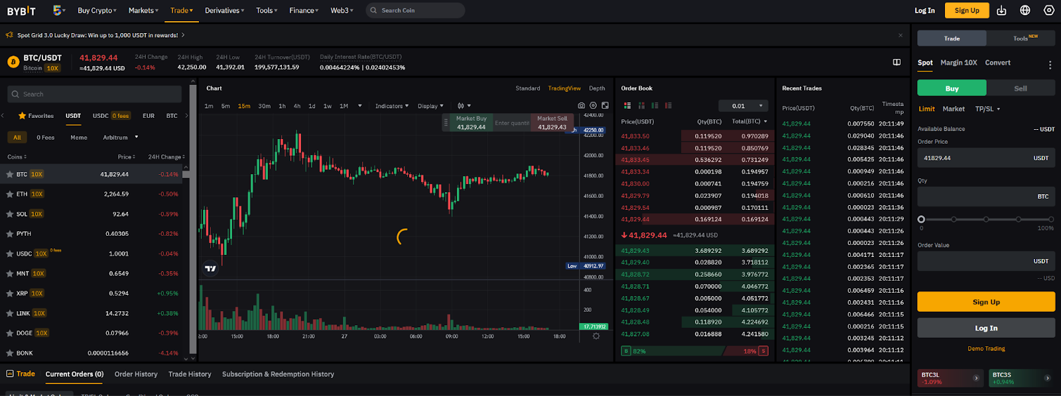The width and height of the screenshot is (1061, 396).
Task: Switch order side to Sell
Action: [1020, 88]
